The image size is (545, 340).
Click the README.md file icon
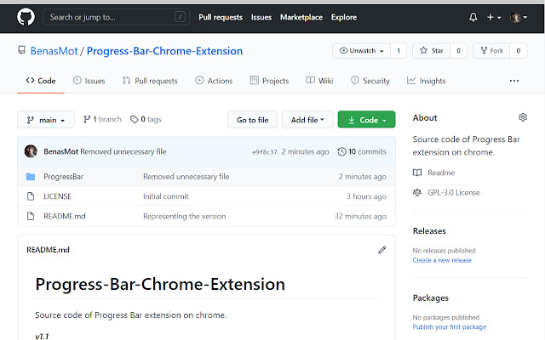click(31, 216)
